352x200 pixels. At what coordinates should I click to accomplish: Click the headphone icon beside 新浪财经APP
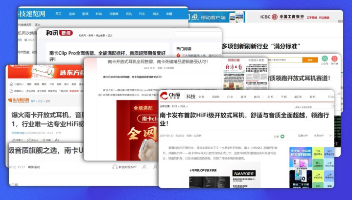[115, 167]
